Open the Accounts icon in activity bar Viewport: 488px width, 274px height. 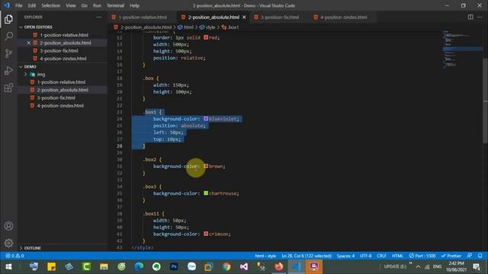(8, 226)
